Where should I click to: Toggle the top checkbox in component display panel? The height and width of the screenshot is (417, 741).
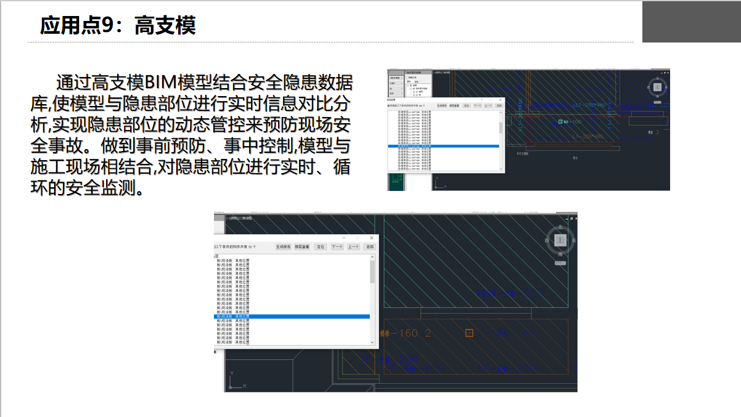[406, 77]
